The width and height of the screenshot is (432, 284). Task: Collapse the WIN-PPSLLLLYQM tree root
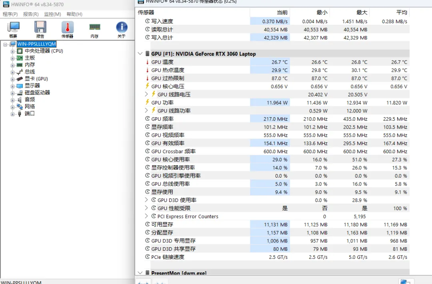pos(5,44)
